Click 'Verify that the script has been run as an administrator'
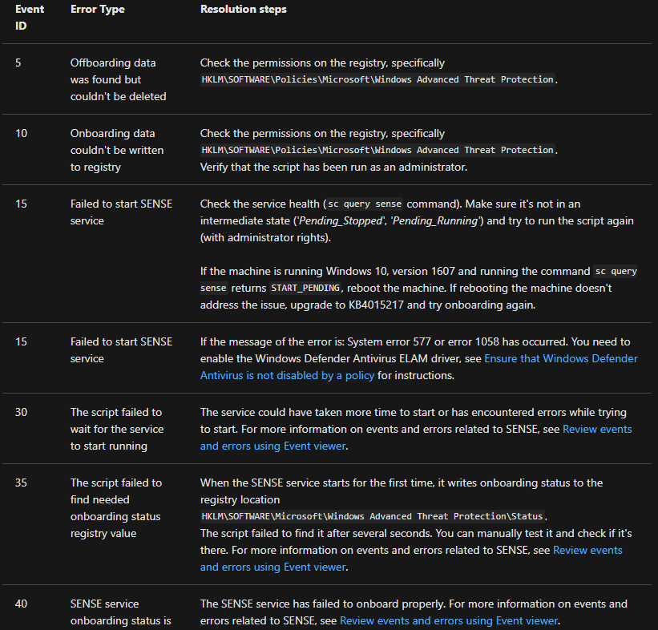 coord(333,168)
